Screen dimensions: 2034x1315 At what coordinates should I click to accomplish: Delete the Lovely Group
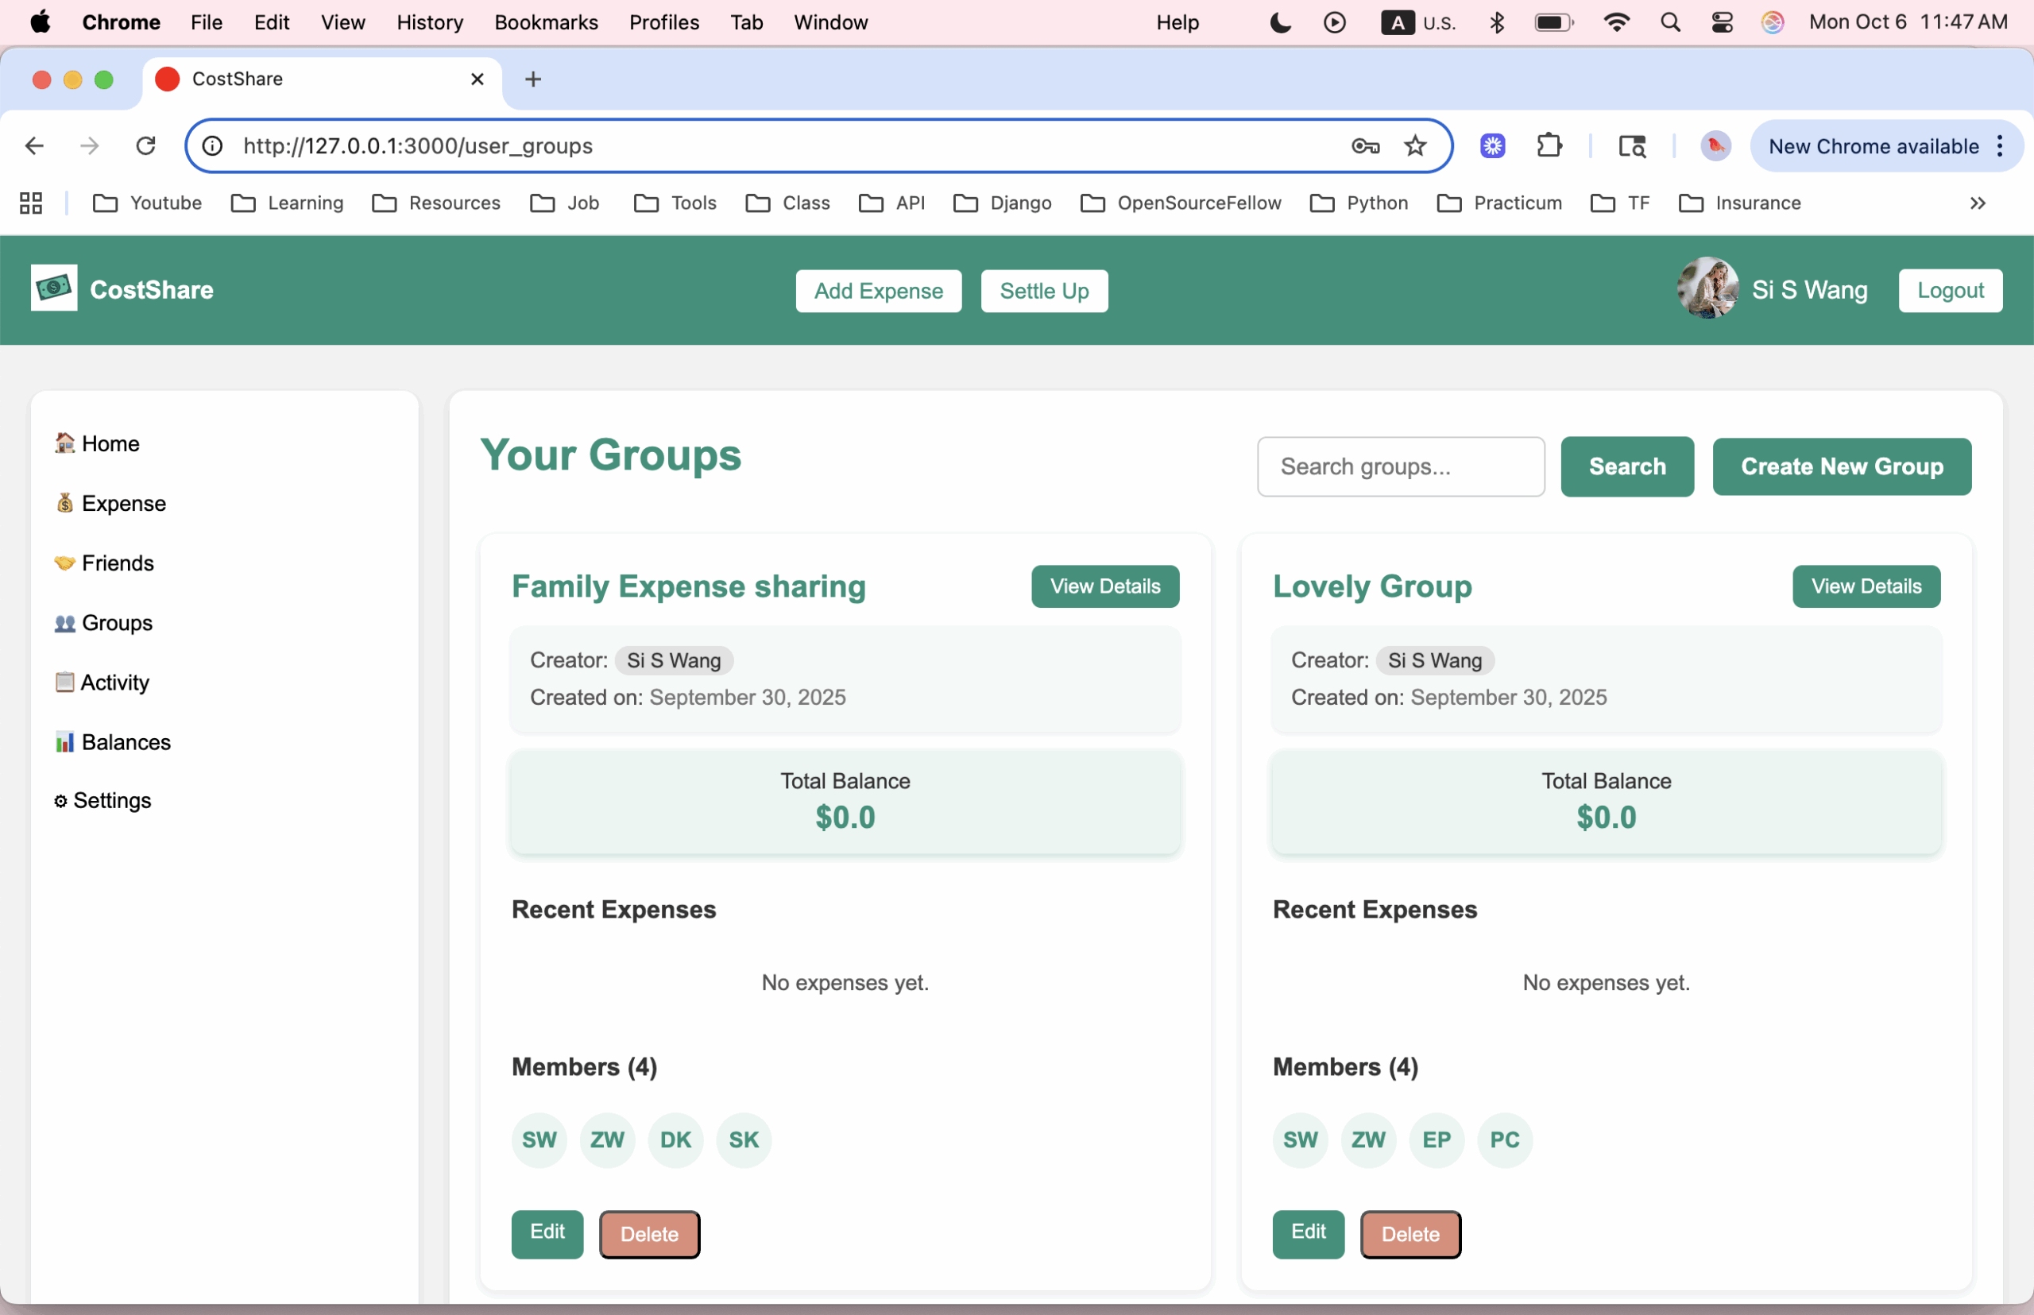(x=1409, y=1234)
